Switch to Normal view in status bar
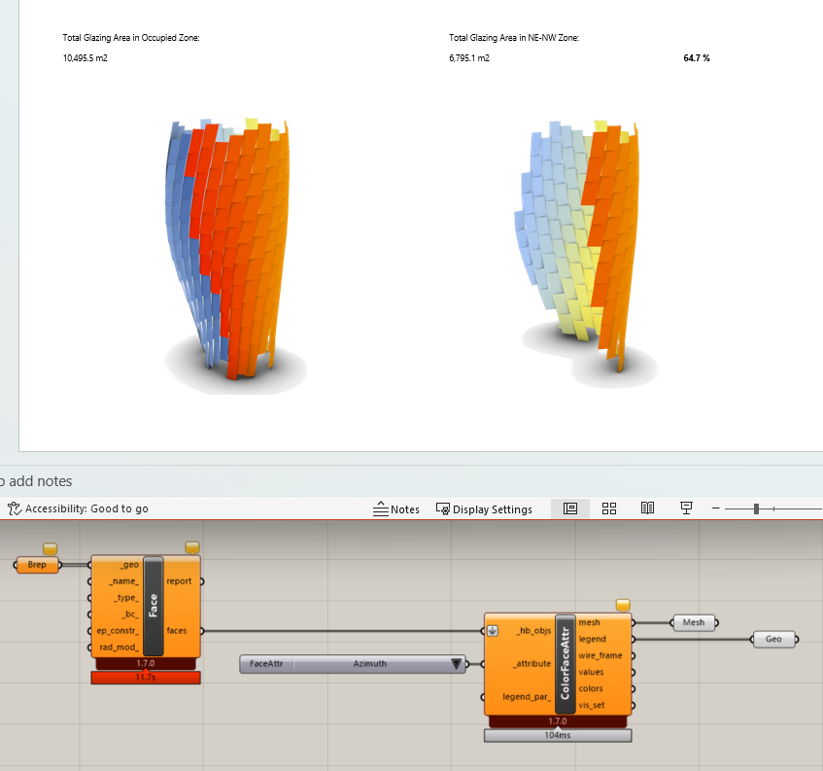 click(570, 508)
